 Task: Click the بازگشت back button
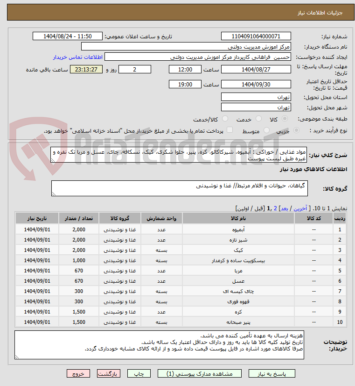point(109,373)
